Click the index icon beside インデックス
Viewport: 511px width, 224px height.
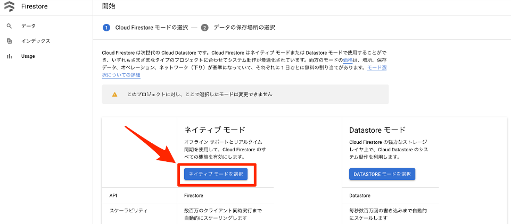coord(9,41)
